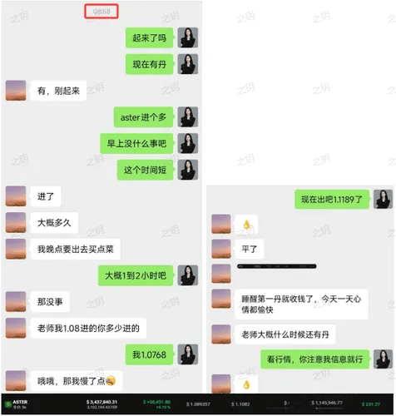Select the 老师我1.08进的你多少进的 message
This screenshot has width=396, height=416.
point(88,329)
